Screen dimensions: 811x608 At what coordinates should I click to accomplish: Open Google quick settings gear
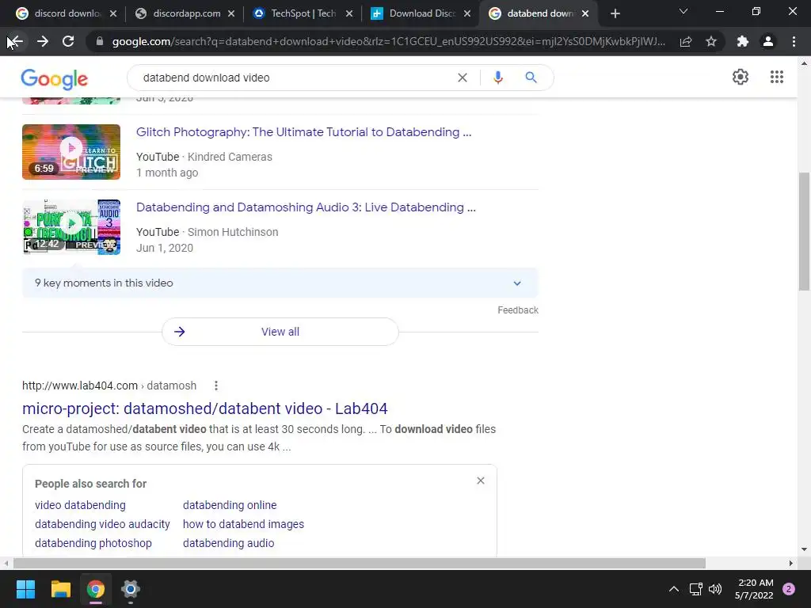pyautogui.click(x=741, y=77)
